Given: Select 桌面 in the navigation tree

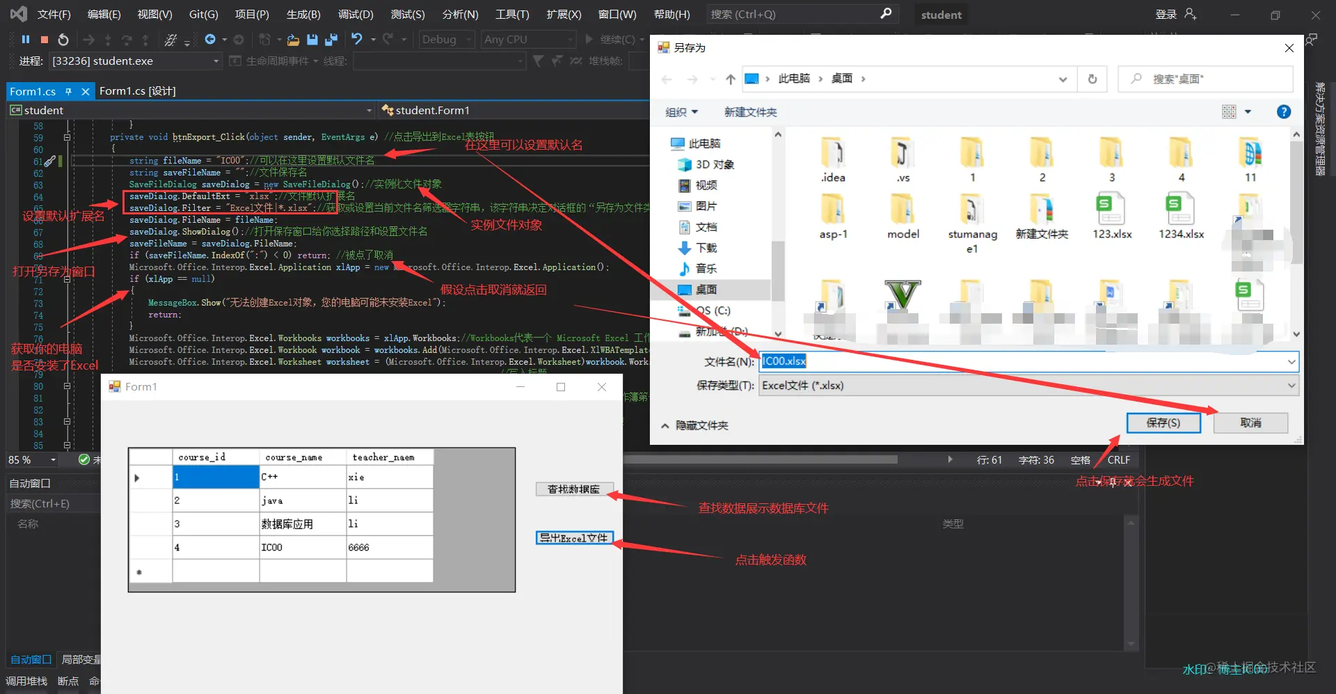Looking at the screenshot, I should click(706, 290).
